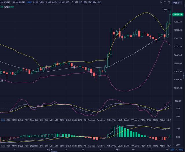The width and height of the screenshot is (185, 152).
Task: Choose the 年K yearly candlestick period
Action: [99, 2]
